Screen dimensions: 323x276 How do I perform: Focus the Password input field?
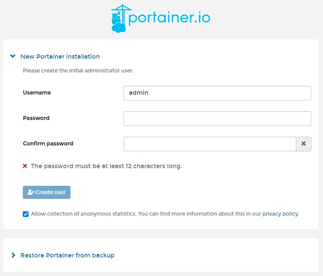click(217, 119)
